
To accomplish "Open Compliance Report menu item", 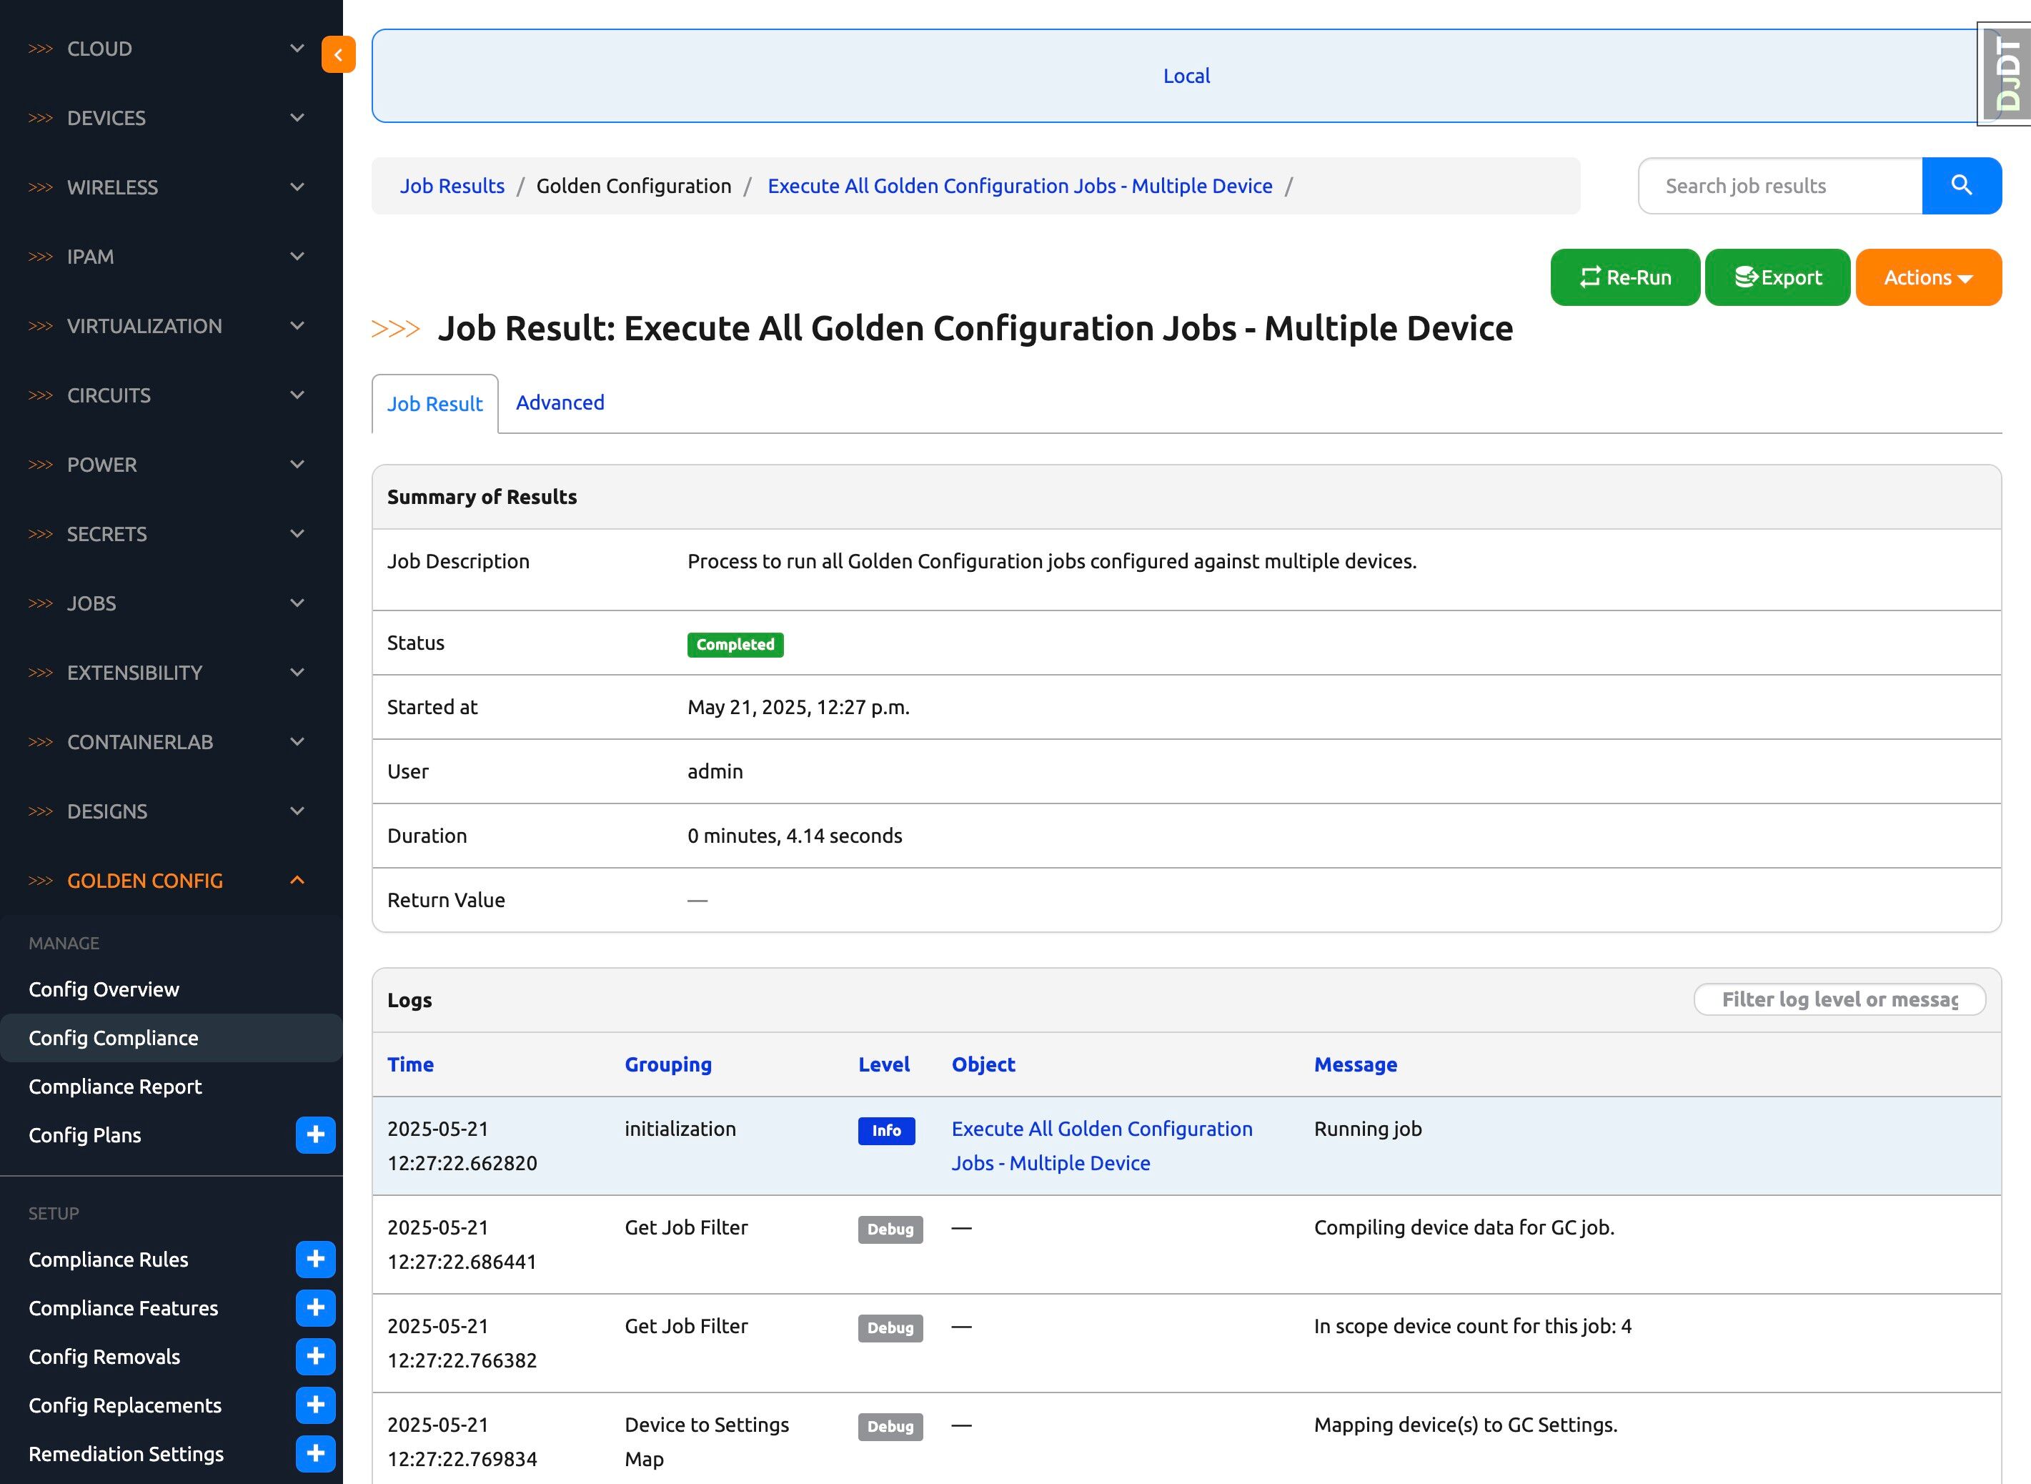I will point(115,1086).
